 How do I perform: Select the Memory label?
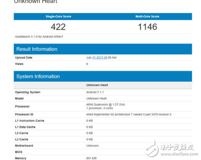21,158
